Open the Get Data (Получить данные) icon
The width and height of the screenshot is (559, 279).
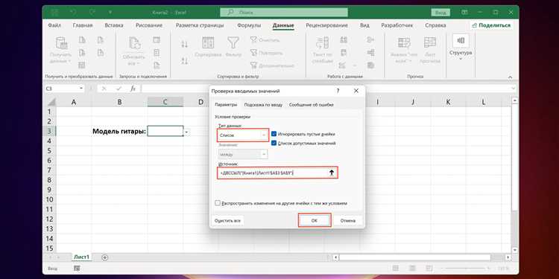pyautogui.click(x=61, y=43)
